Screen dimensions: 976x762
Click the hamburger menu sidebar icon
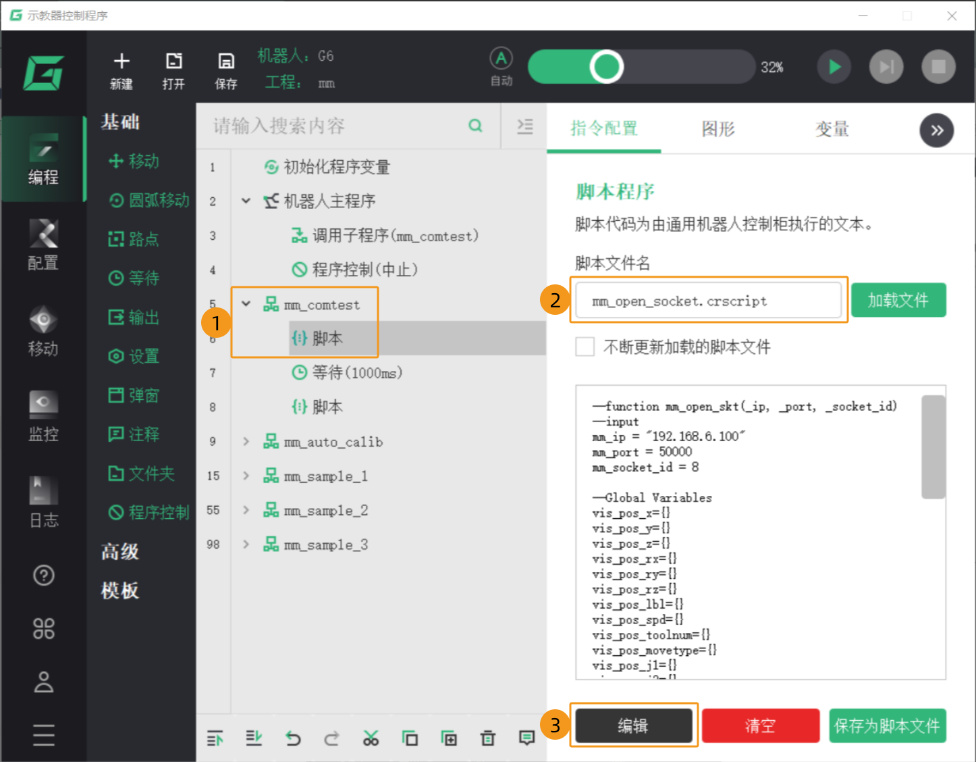(44, 734)
